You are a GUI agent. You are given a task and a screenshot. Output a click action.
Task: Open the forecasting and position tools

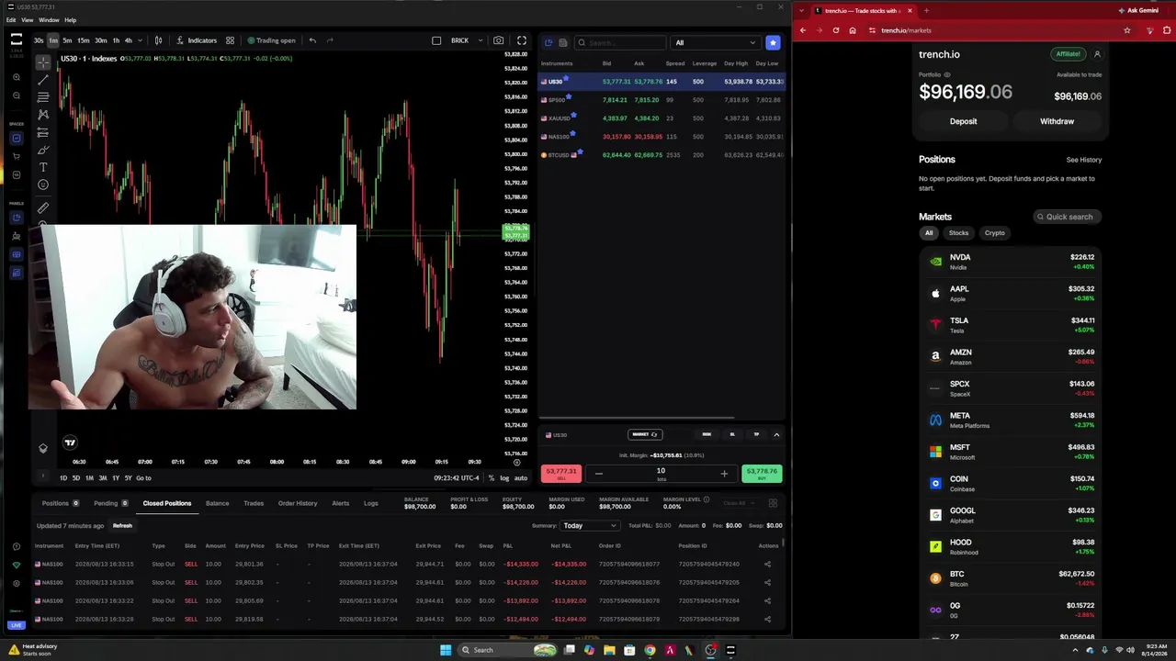tap(43, 132)
